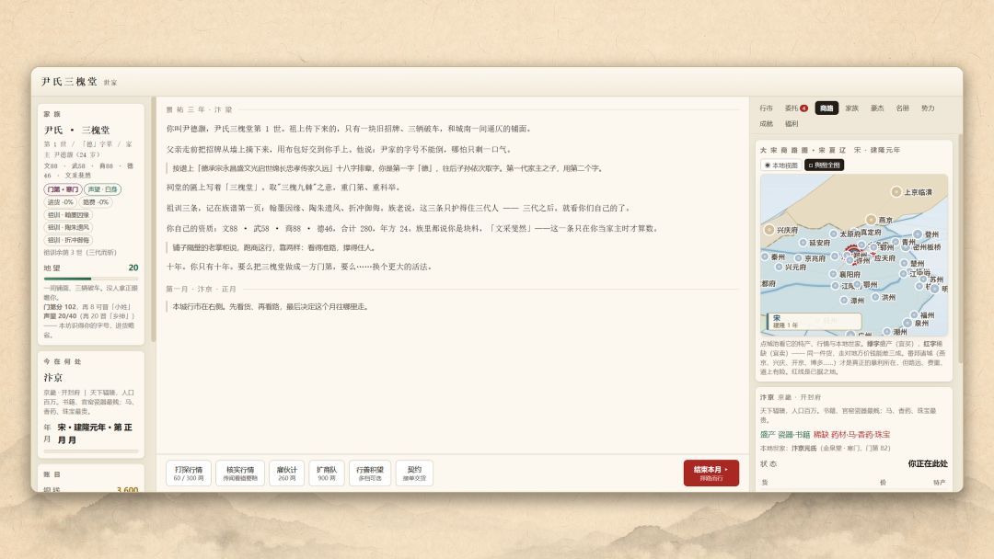Click the 核实行情 action button

[240, 473]
